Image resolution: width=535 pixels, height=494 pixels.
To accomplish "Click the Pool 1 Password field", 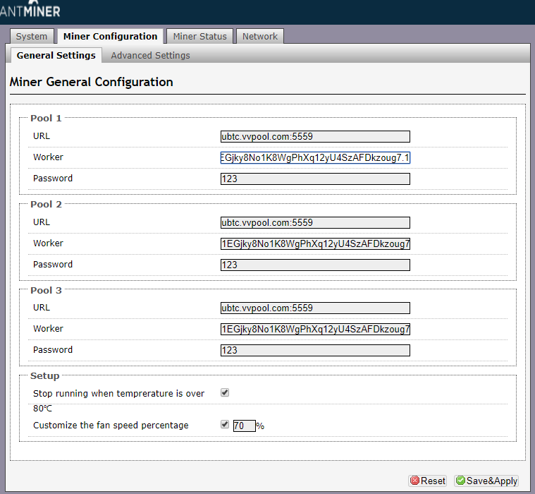I will (x=314, y=179).
